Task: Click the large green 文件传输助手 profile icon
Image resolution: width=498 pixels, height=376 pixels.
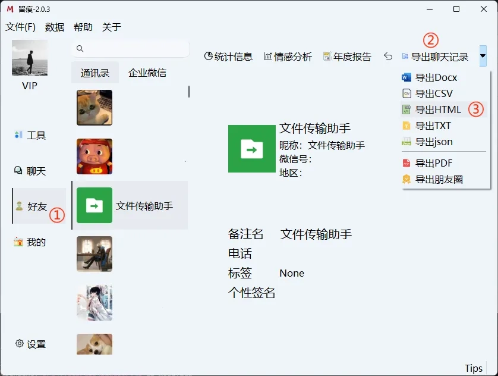Action: coord(251,149)
